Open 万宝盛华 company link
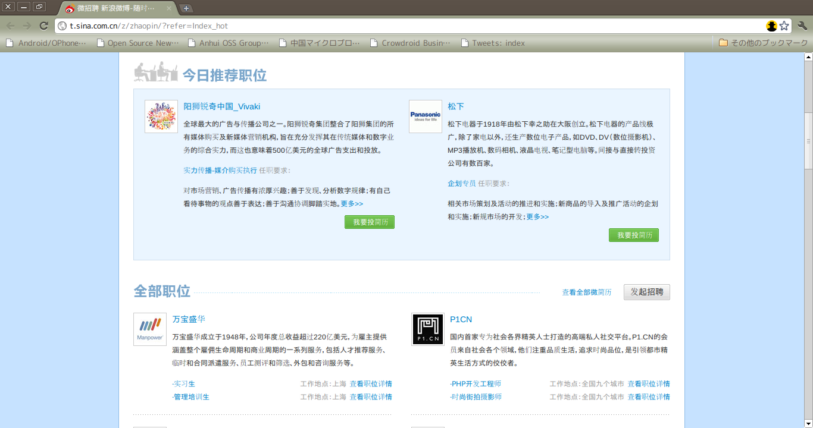 point(189,319)
